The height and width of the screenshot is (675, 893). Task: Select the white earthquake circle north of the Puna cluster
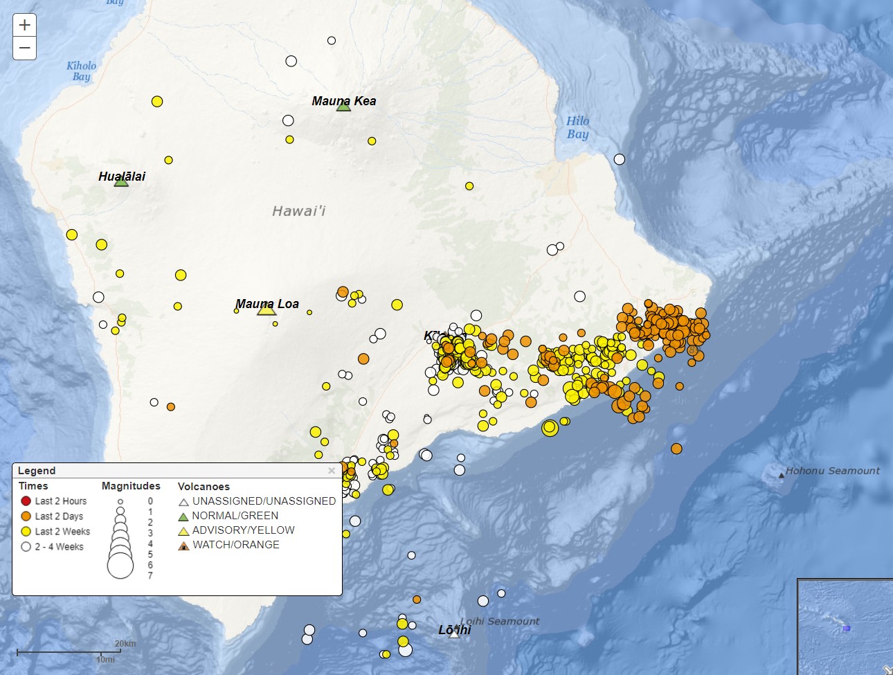tap(580, 296)
